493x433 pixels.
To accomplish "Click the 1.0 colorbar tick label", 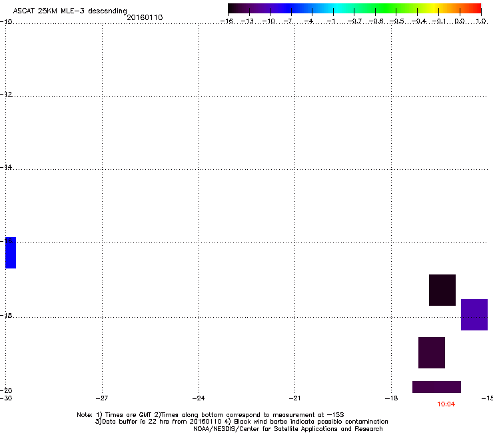I will pyautogui.click(x=481, y=21).
